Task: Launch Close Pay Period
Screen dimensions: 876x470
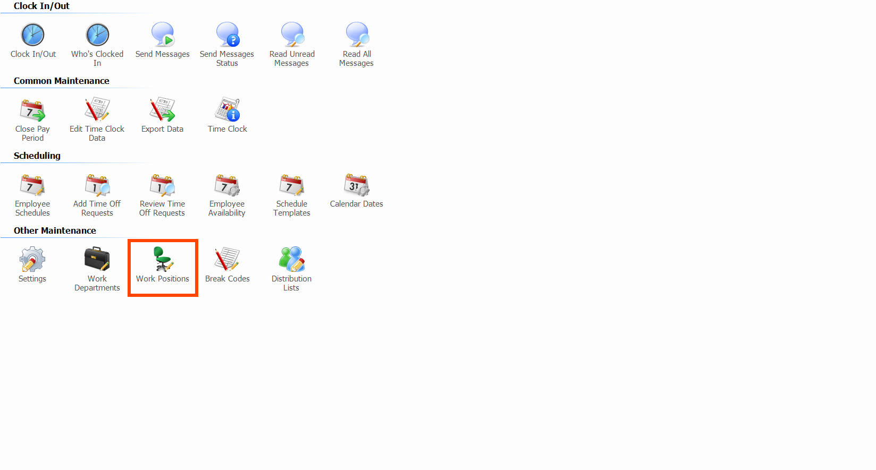Action: [x=32, y=110]
